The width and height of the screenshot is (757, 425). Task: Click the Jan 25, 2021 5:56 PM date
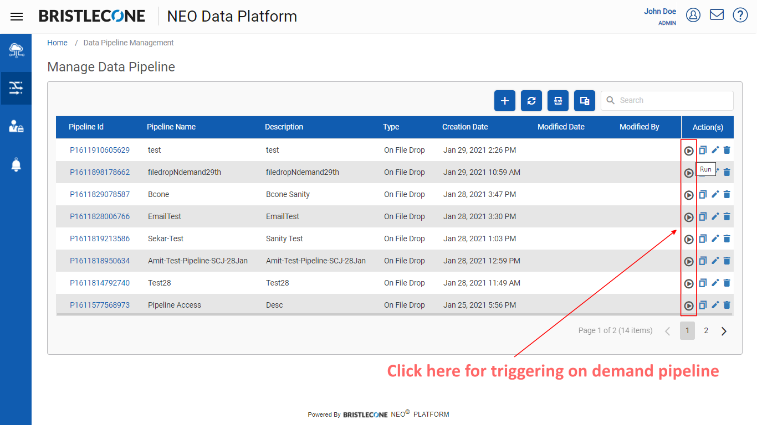click(x=479, y=305)
